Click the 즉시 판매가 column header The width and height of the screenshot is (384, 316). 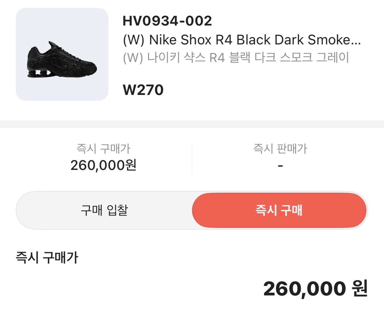click(281, 148)
